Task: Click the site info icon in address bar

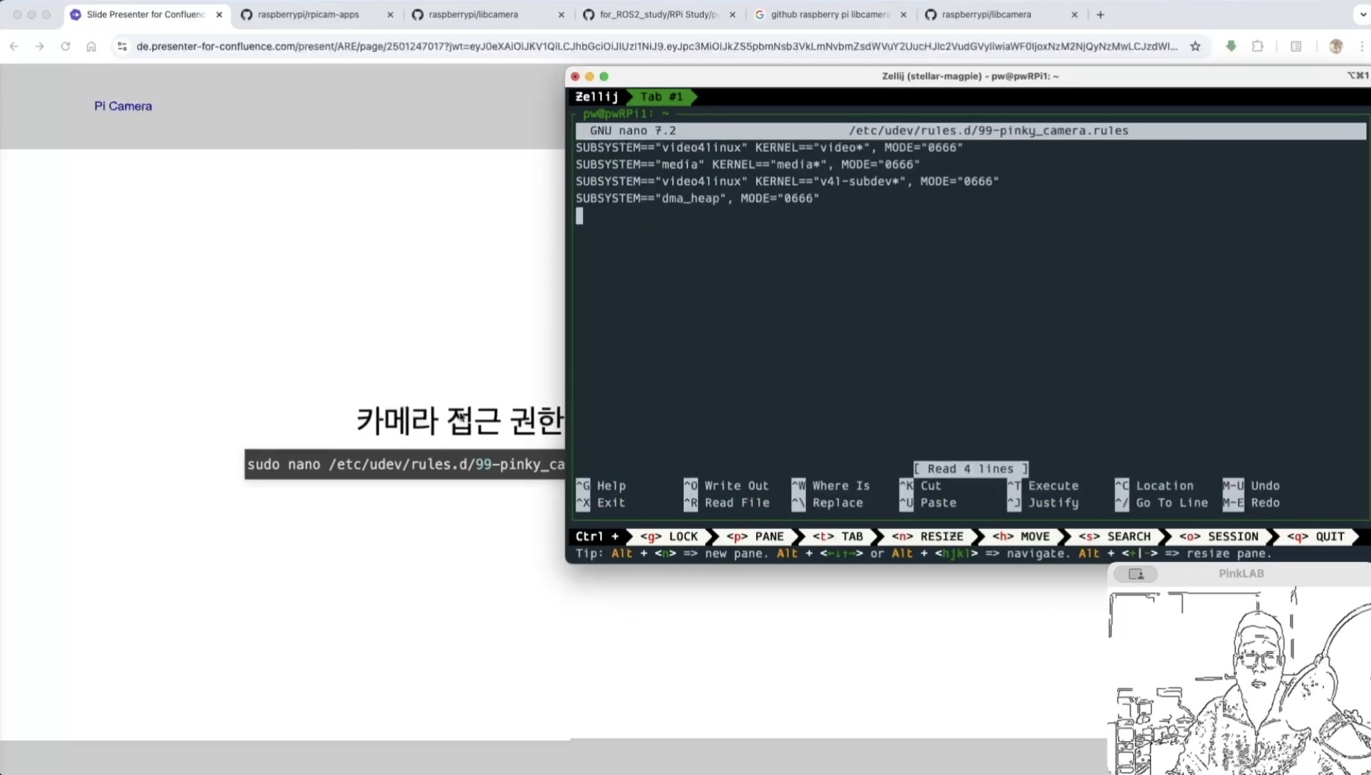Action: pos(122,46)
